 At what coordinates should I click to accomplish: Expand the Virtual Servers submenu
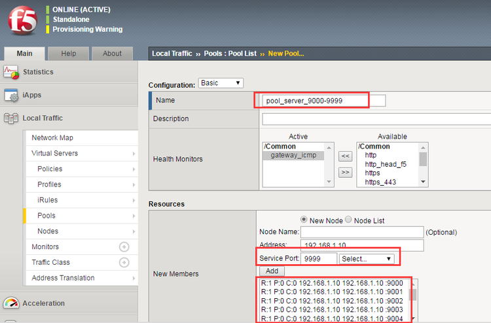pyautogui.click(x=134, y=154)
